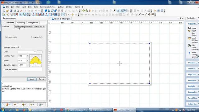Open the Output menu
Image resolution: width=199 pixels, height=112 pixels.
point(61,7)
